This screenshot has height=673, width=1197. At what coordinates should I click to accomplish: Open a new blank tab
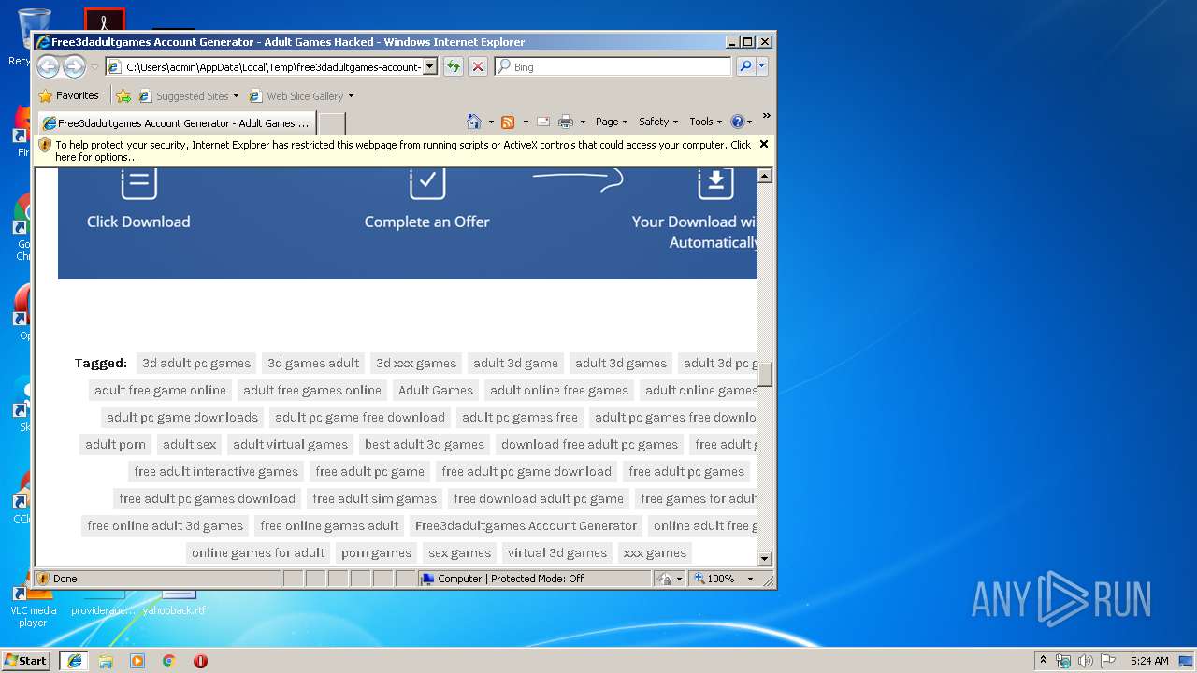[x=332, y=123]
